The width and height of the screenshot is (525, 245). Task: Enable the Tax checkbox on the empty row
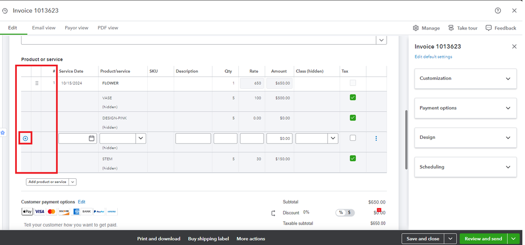(352, 138)
